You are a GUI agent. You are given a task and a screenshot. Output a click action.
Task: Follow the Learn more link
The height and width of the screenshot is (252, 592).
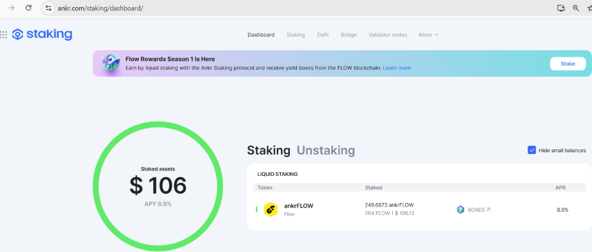click(397, 68)
